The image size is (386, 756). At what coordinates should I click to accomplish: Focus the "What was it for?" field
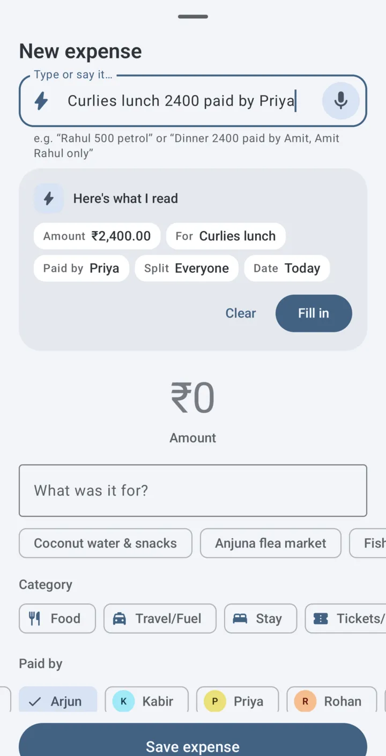click(x=193, y=491)
